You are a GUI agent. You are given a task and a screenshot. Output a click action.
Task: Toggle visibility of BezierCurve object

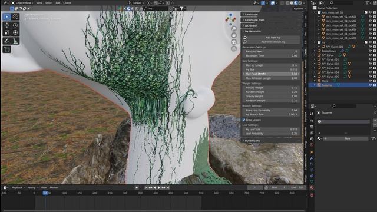coord(371,51)
